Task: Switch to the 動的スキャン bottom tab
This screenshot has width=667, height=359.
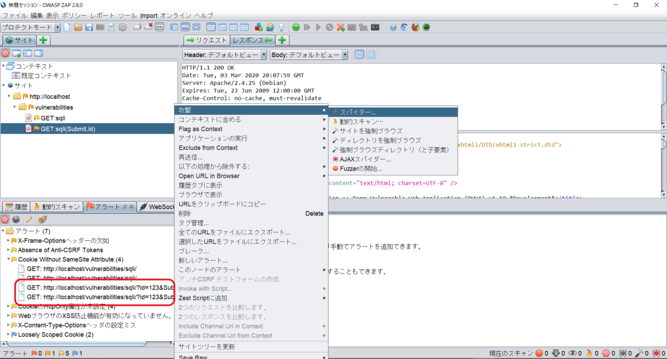Action: [57, 207]
